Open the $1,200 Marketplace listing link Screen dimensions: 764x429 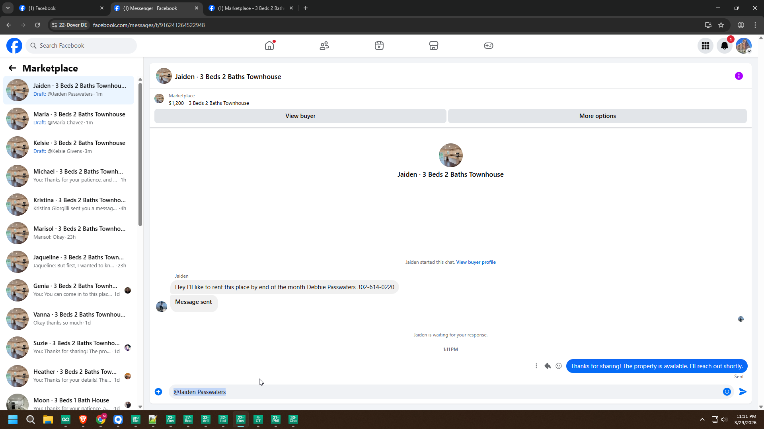[209, 103]
